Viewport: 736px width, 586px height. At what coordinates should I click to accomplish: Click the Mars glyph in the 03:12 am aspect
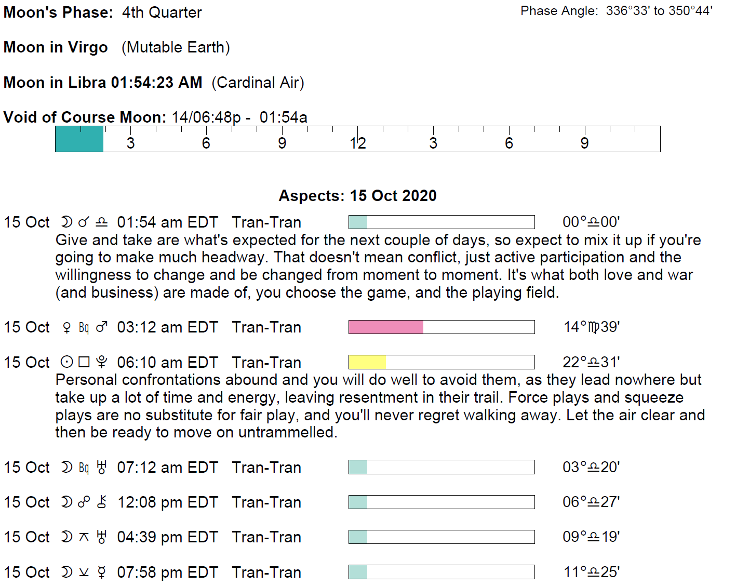[102, 327]
